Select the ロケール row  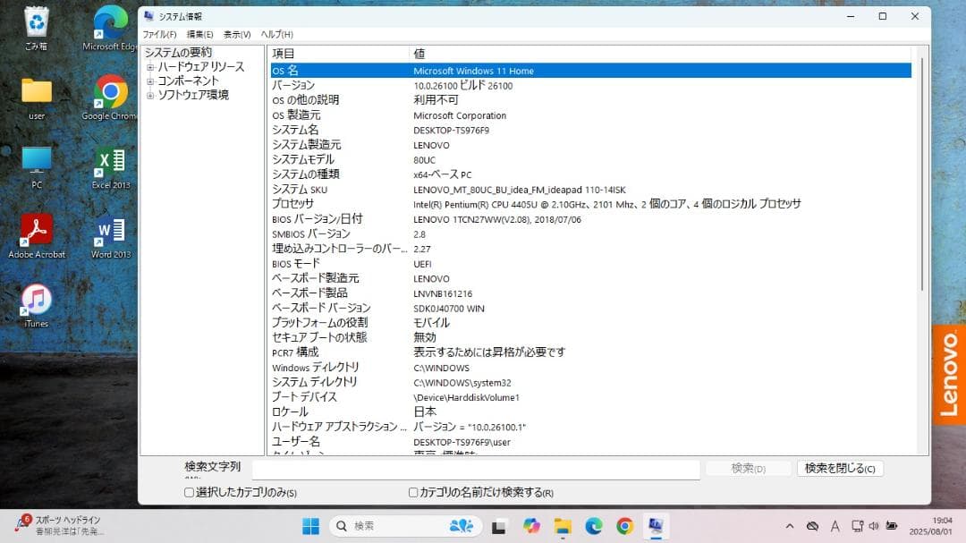click(x=591, y=411)
